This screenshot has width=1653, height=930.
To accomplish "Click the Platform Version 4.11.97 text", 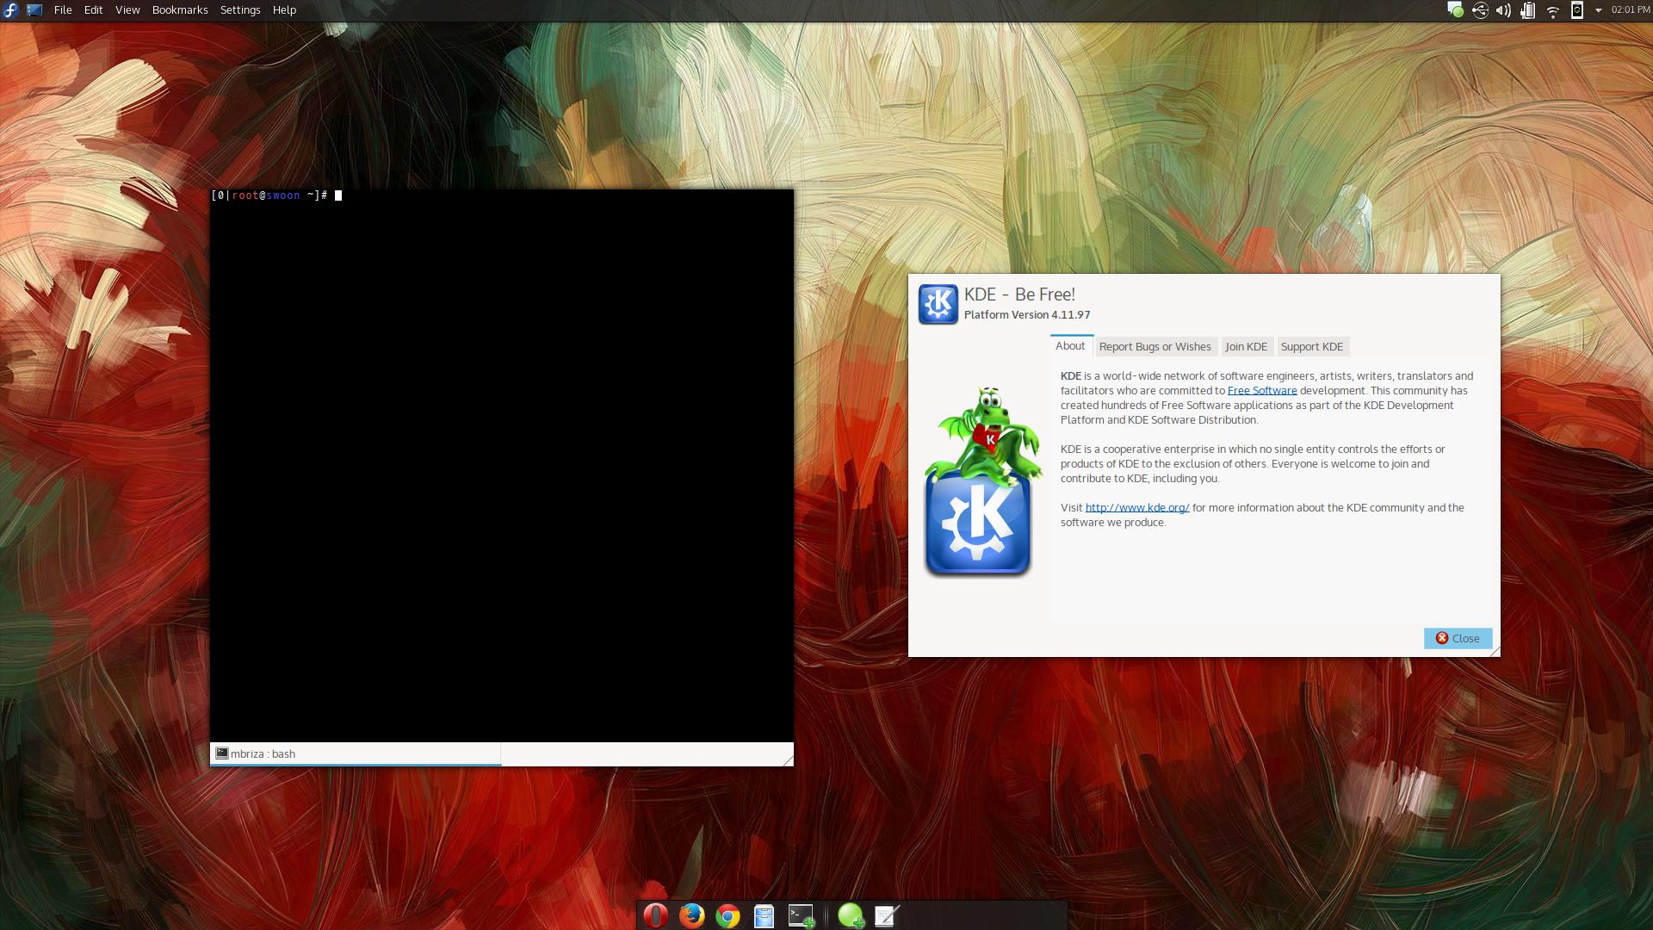I will point(1027,315).
